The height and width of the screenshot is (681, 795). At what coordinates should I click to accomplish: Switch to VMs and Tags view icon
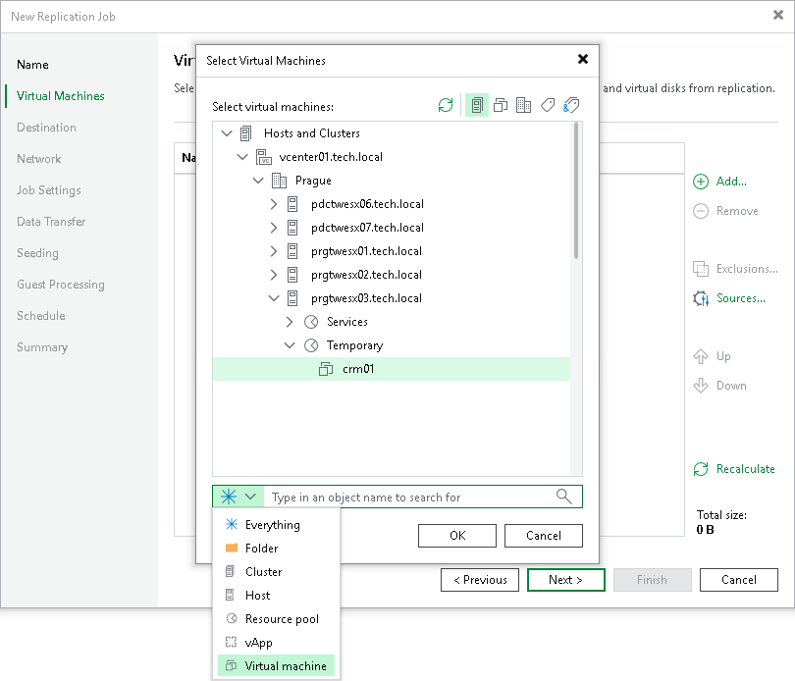tap(548, 105)
